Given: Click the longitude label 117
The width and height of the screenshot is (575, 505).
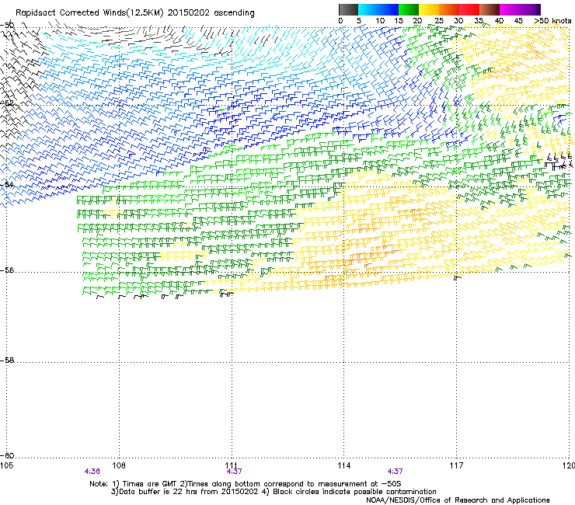Looking at the screenshot, I should pyautogui.click(x=457, y=465).
